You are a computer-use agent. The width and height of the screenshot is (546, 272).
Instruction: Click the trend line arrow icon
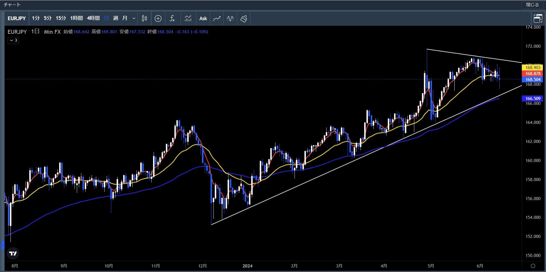click(x=217, y=18)
